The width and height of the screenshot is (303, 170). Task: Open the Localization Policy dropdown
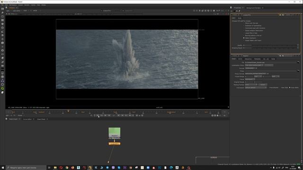[x=254, y=65]
